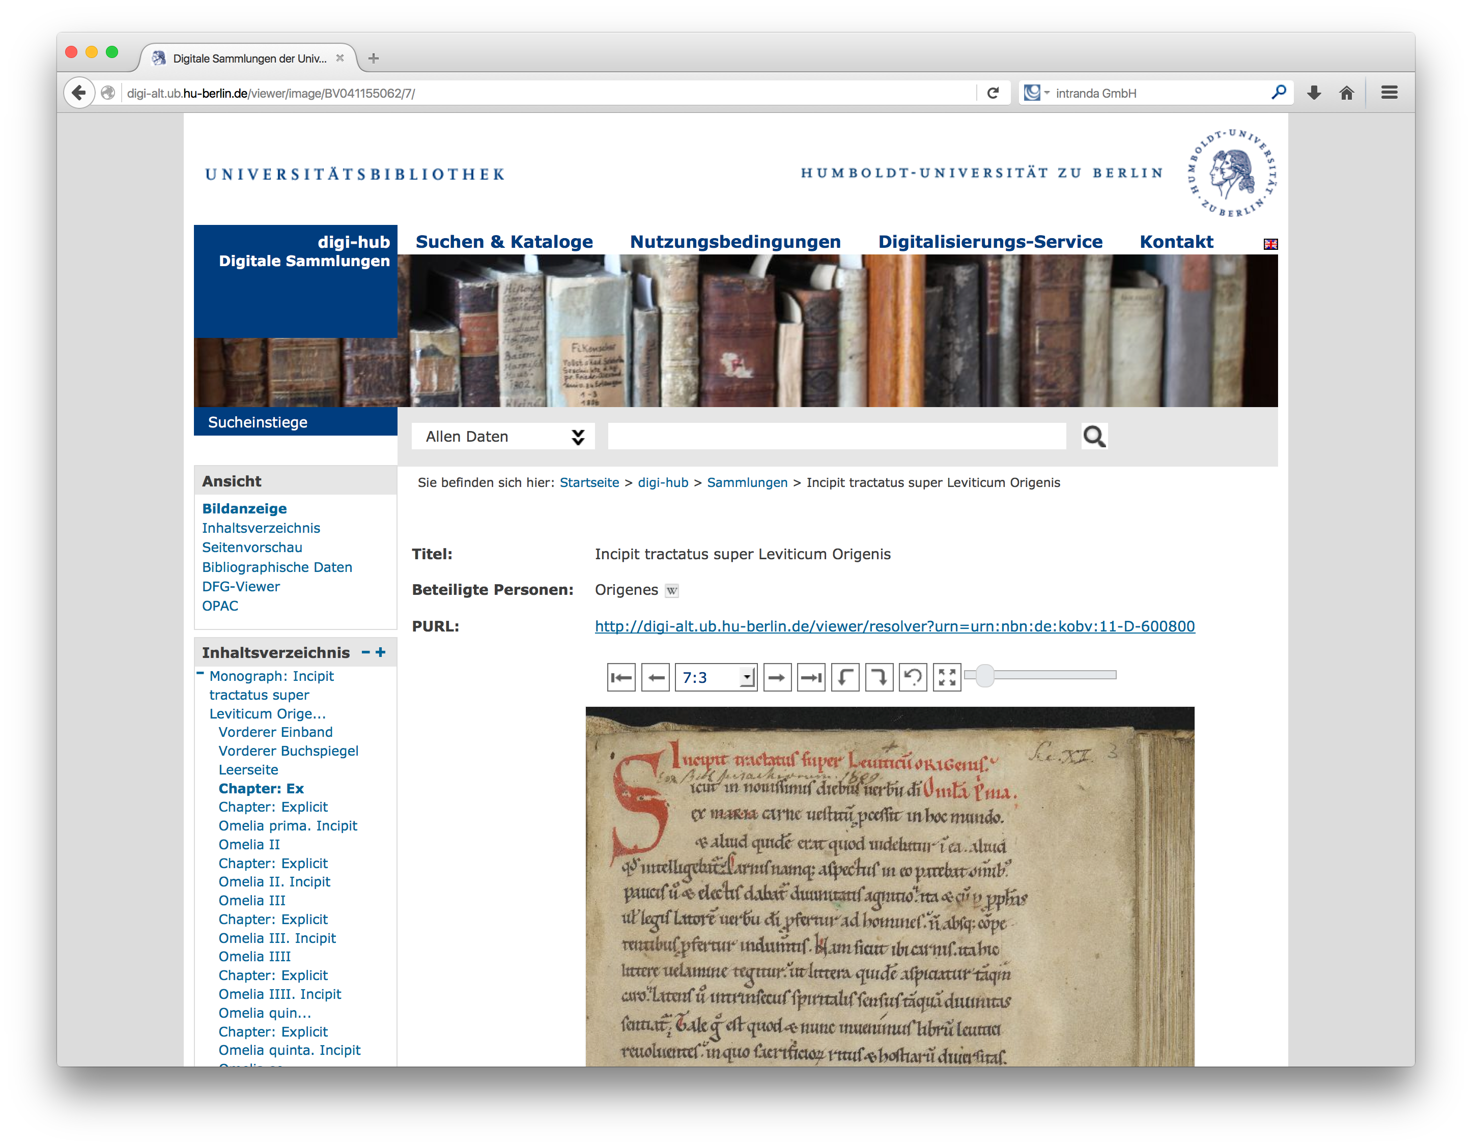The image size is (1472, 1148).
Task: Open Omelia II. Incipit entry
Action: pos(274,882)
